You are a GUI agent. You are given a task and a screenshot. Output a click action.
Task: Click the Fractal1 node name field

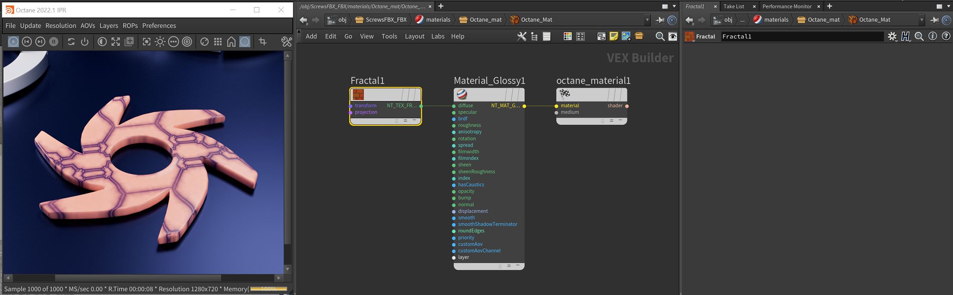(802, 36)
